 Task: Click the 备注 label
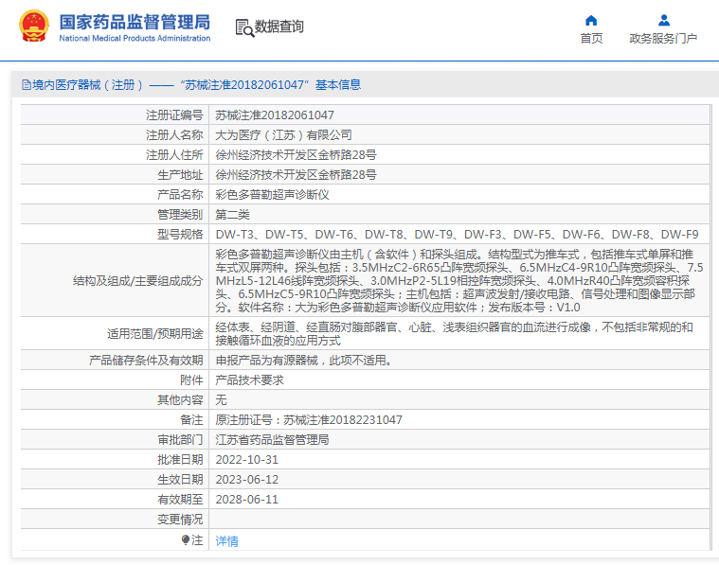[x=191, y=420]
